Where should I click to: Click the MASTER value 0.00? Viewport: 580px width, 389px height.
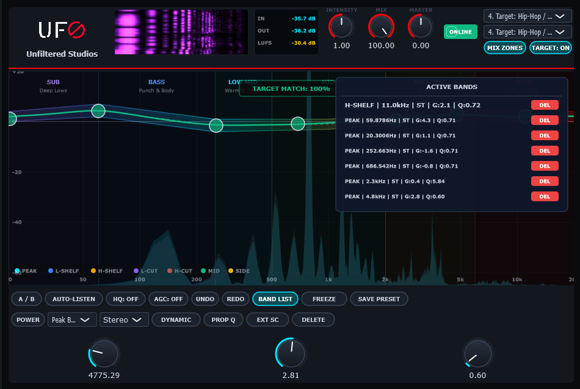(421, 46)
